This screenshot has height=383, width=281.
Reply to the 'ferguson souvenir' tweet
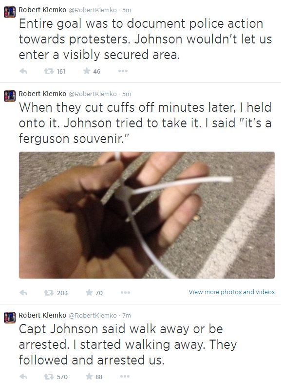[x=23, y=293]
